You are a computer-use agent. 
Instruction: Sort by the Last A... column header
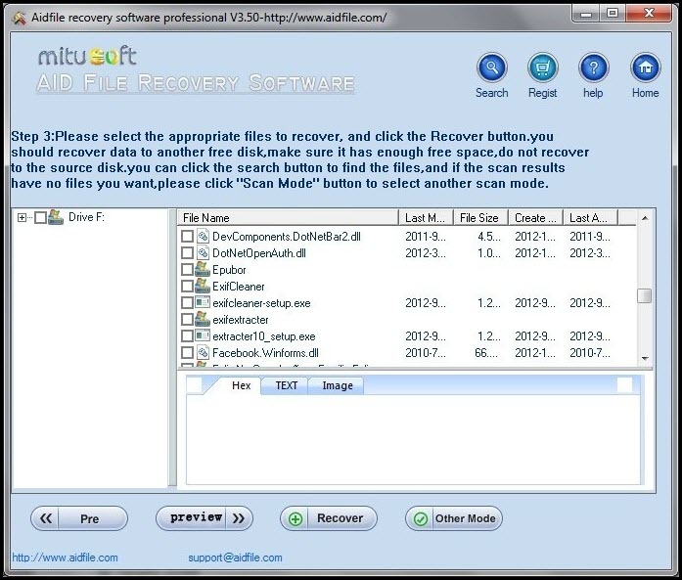point(590,218)
